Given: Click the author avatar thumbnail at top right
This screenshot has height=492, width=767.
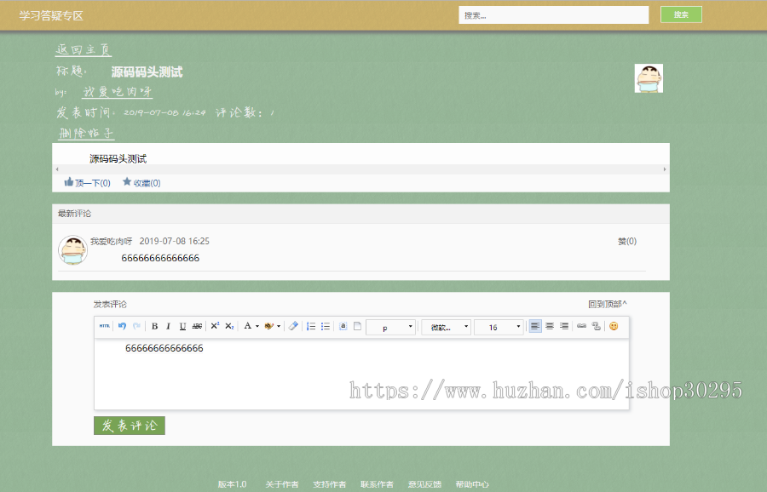Looking at the screenshot, I should 649,78.
